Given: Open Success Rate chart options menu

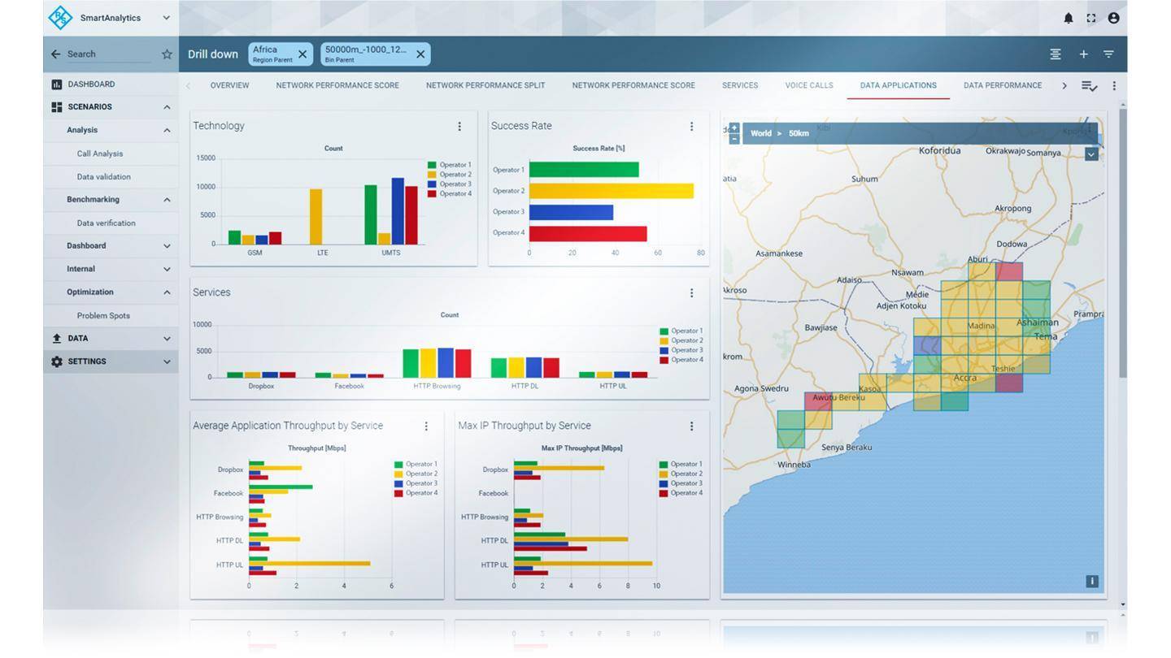Looking at the screenshot, I should point(691,127).
